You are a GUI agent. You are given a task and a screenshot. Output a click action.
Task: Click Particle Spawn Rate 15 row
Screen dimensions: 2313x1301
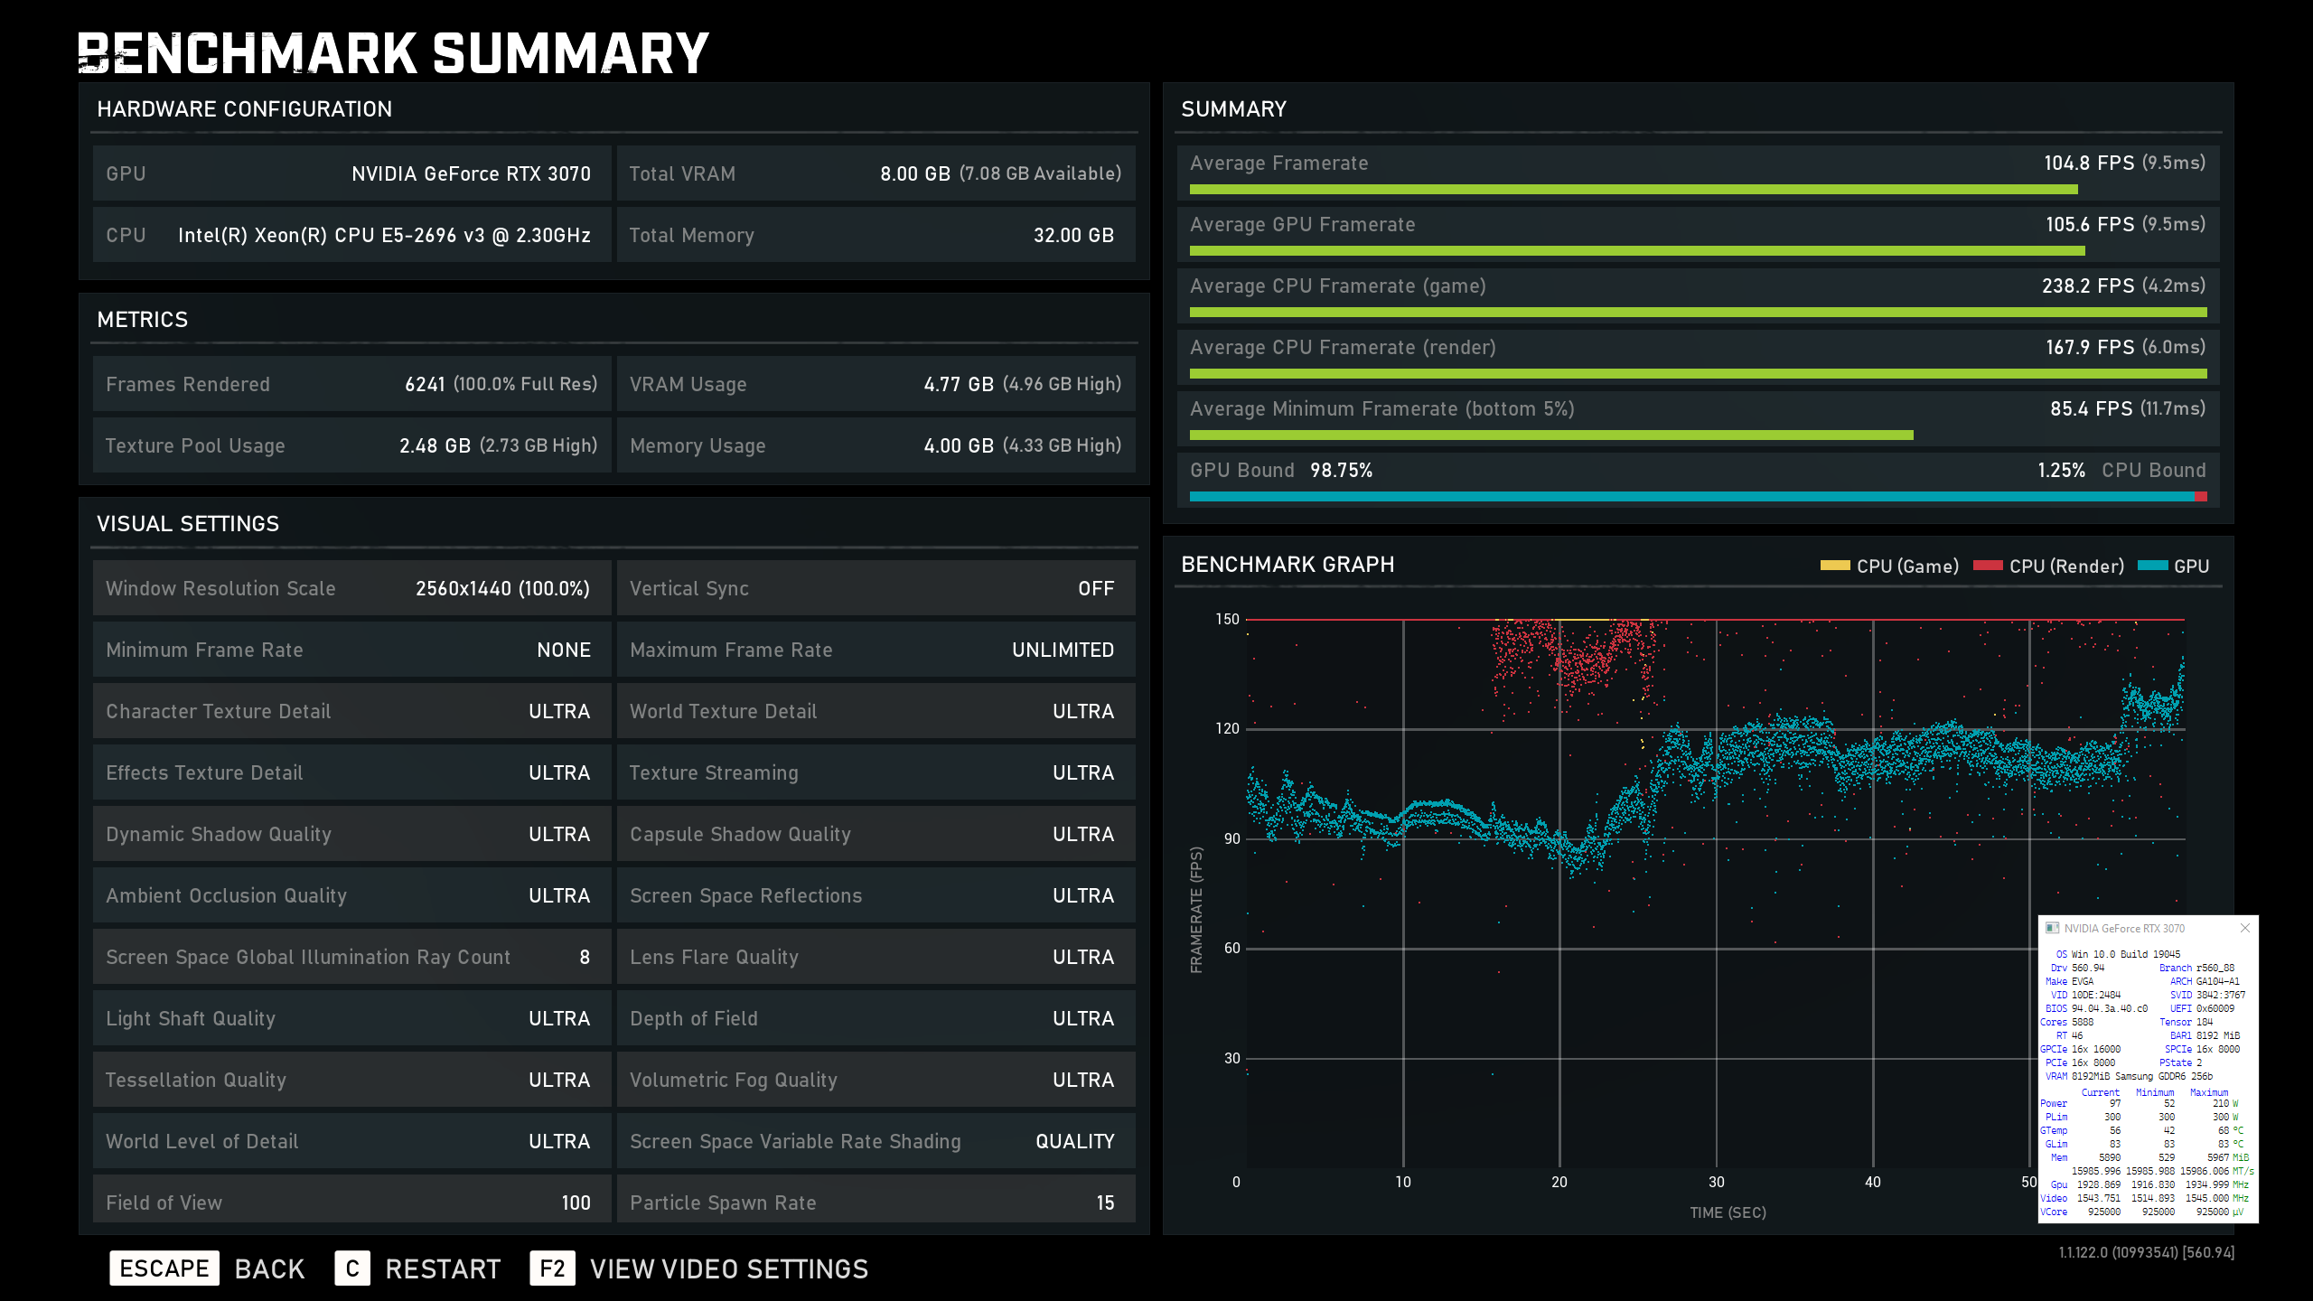(876, 1199)
